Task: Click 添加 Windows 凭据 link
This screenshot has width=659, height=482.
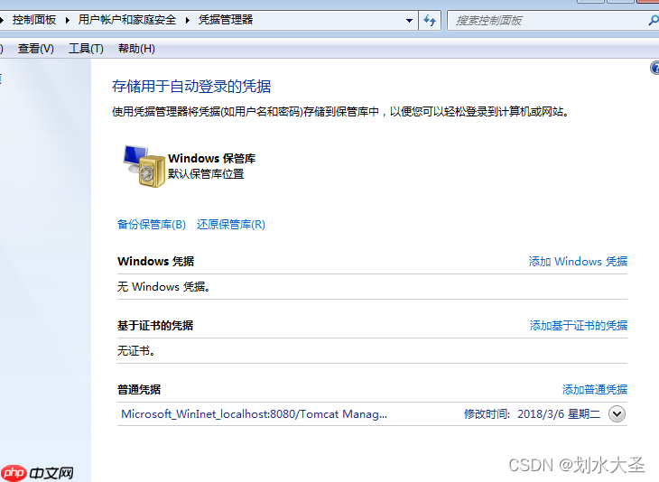Action: (x=578, y=262)
